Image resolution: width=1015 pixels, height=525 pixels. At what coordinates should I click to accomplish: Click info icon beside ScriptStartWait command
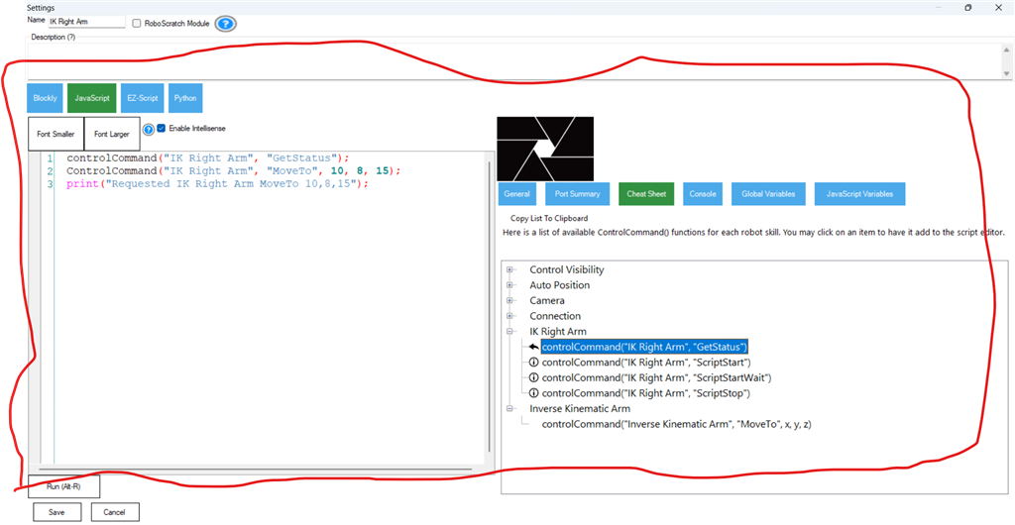coord(533,377)
